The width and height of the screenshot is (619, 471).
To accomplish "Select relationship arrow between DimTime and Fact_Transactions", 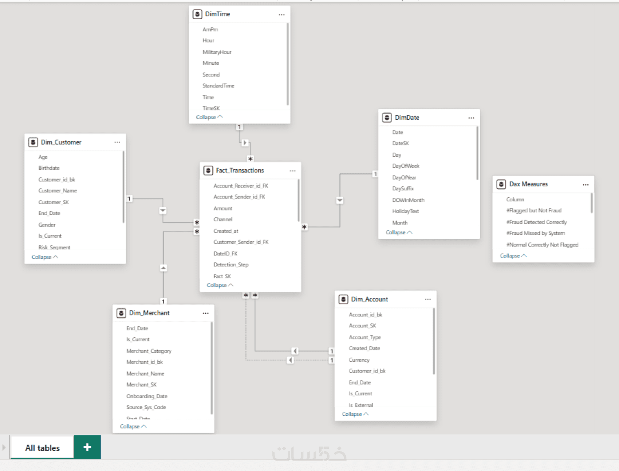I will pyautogui.click(x=245, y=143).
